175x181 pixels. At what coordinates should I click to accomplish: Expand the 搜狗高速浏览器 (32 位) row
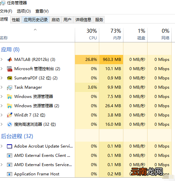(x=2, y=124)
